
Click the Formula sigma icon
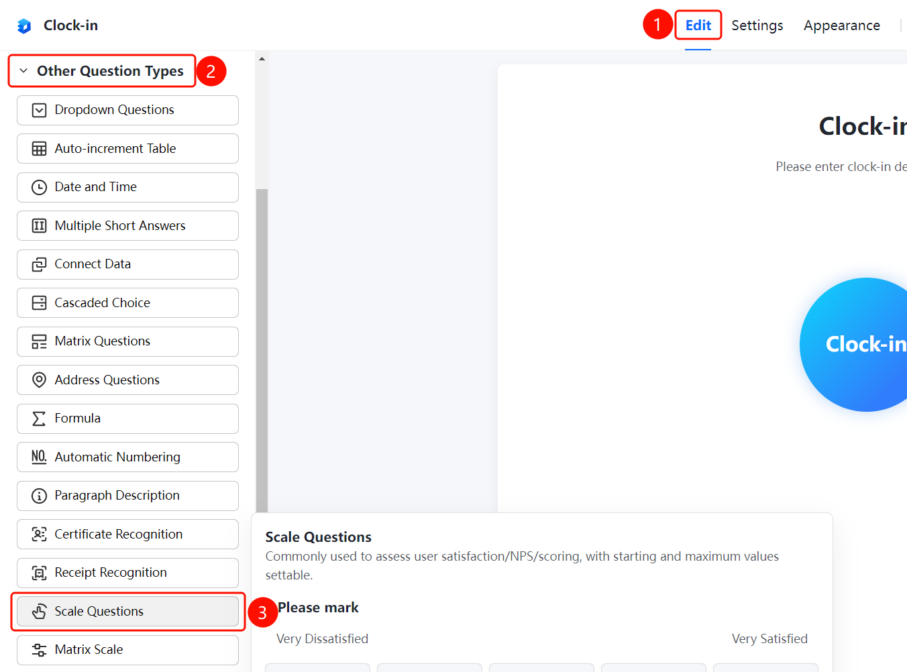coord(40,418)
